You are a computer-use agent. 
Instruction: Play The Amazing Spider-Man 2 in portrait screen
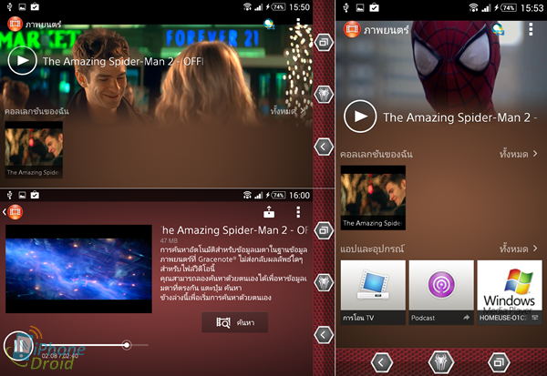pyautogui.click(x=360, y=117)
